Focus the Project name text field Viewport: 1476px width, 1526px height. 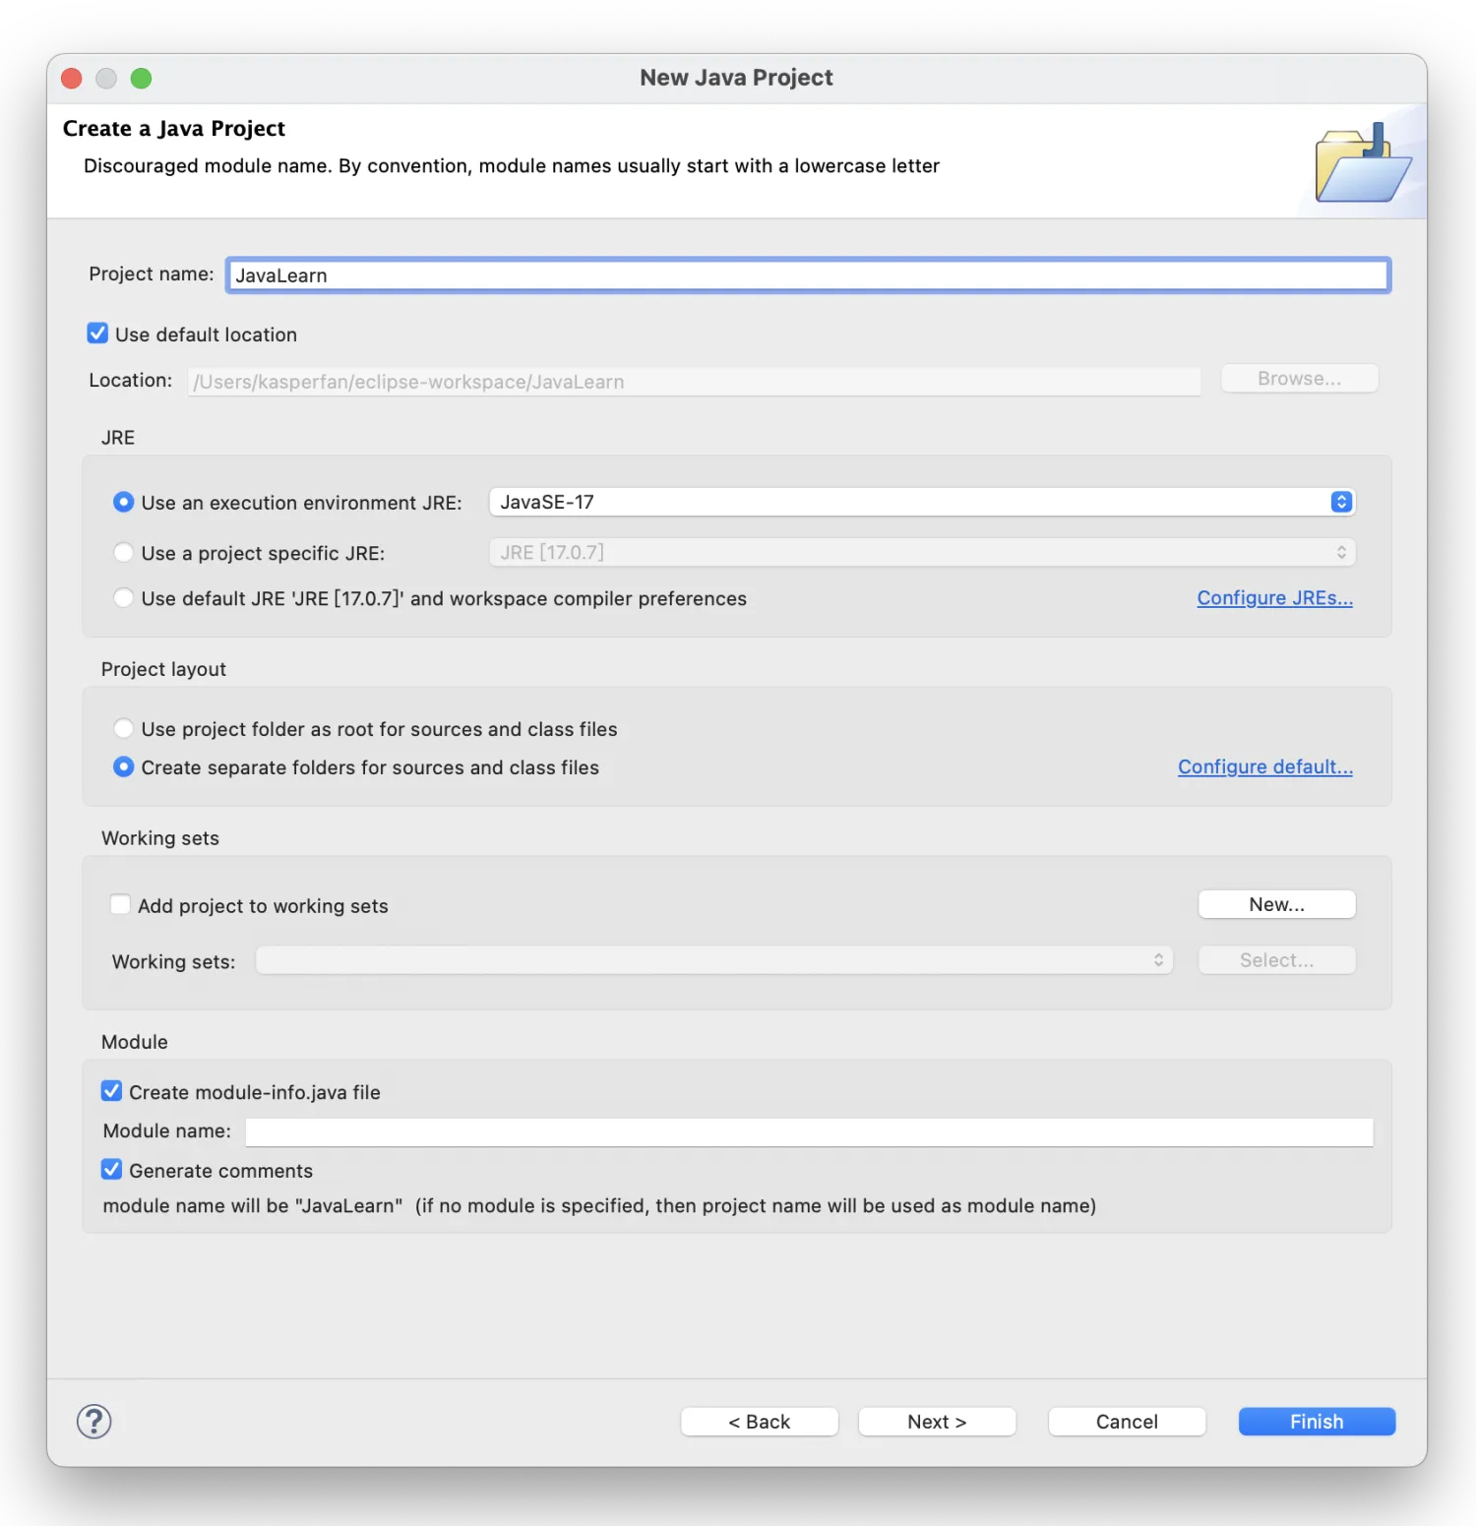pyautogui.click(x=807, y=275)
